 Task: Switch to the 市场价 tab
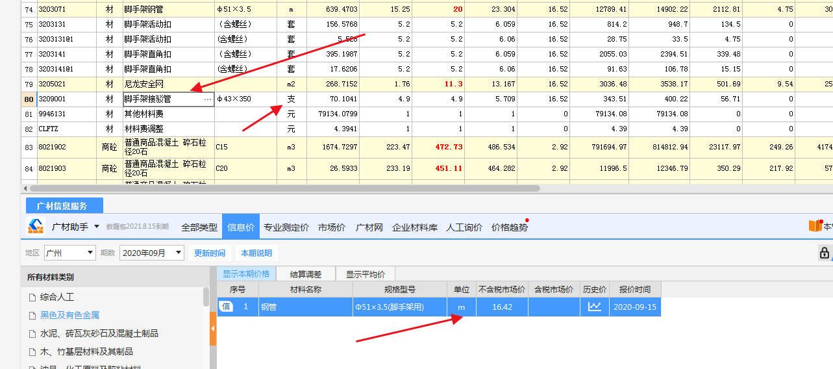click(332, 227)
